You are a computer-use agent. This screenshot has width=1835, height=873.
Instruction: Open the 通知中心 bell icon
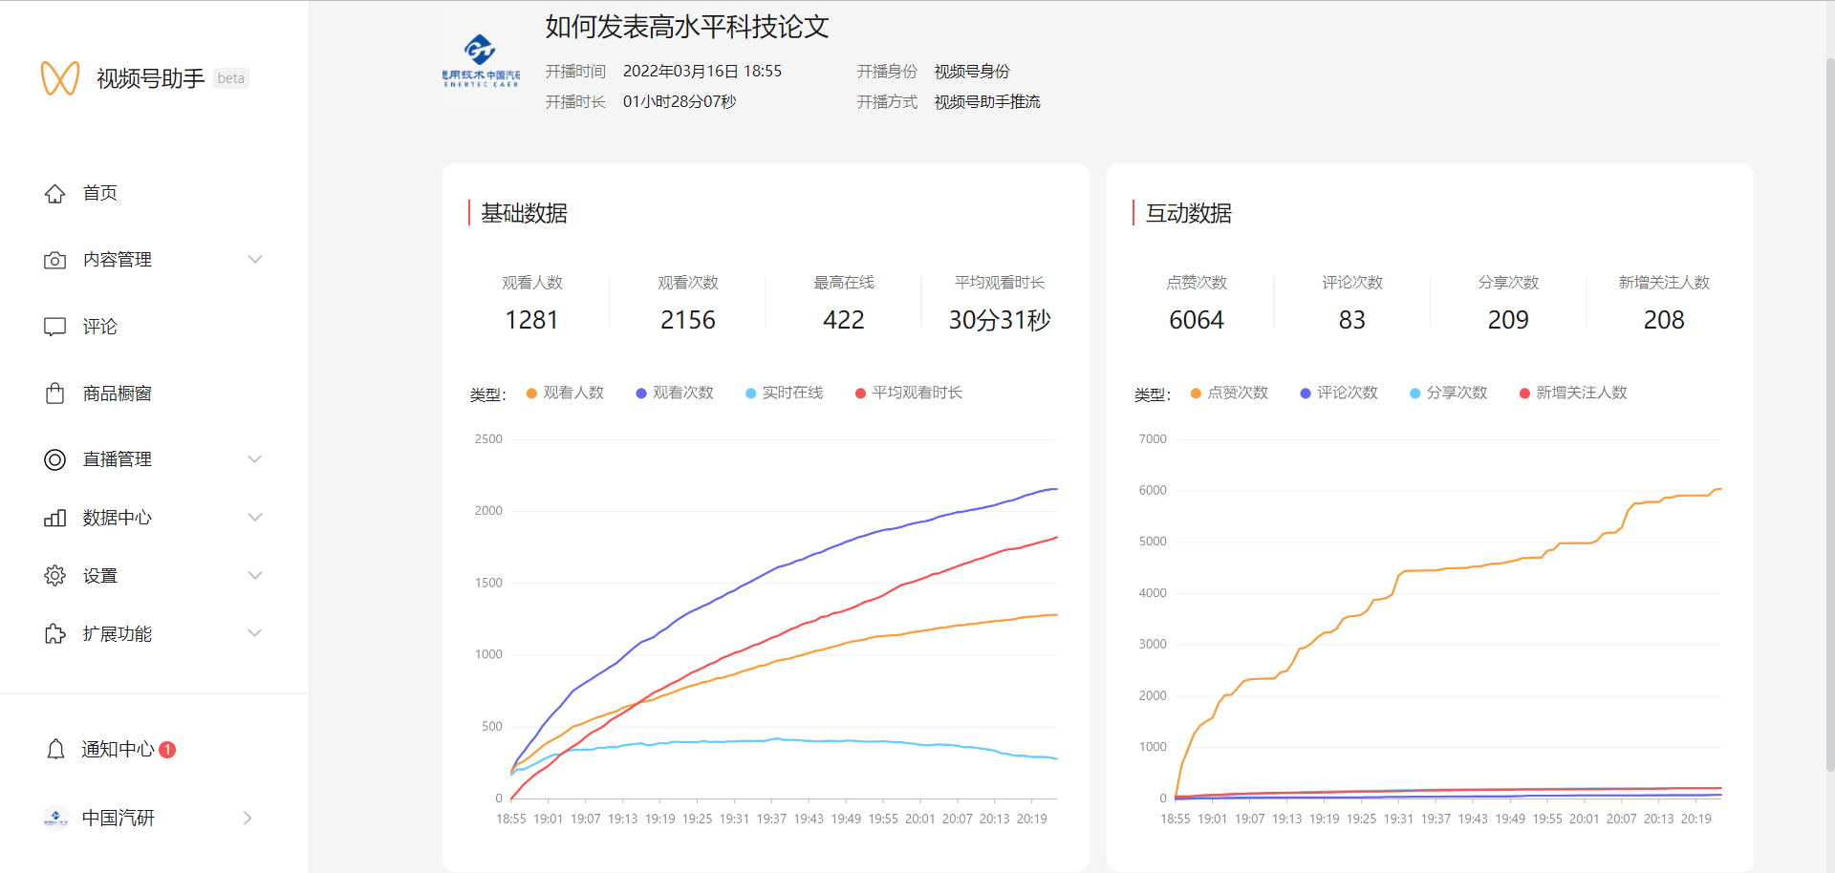(55, 750)
